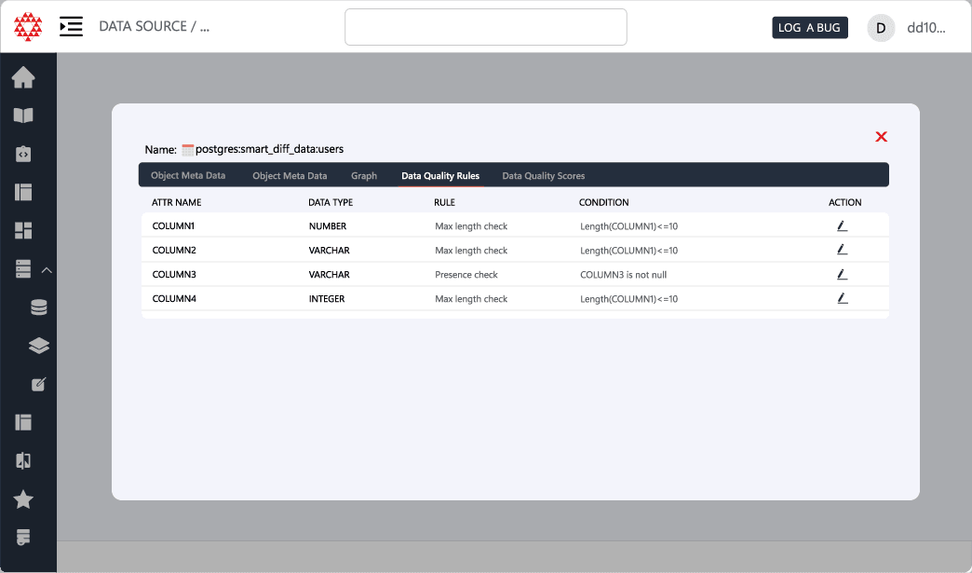Click the bottom filter icon in the sidebar
The image size is (972, 573).
22,537
